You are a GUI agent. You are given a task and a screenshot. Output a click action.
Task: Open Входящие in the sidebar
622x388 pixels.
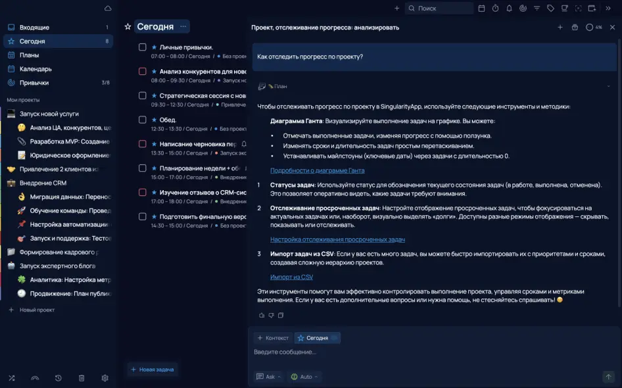click(34, 28)
